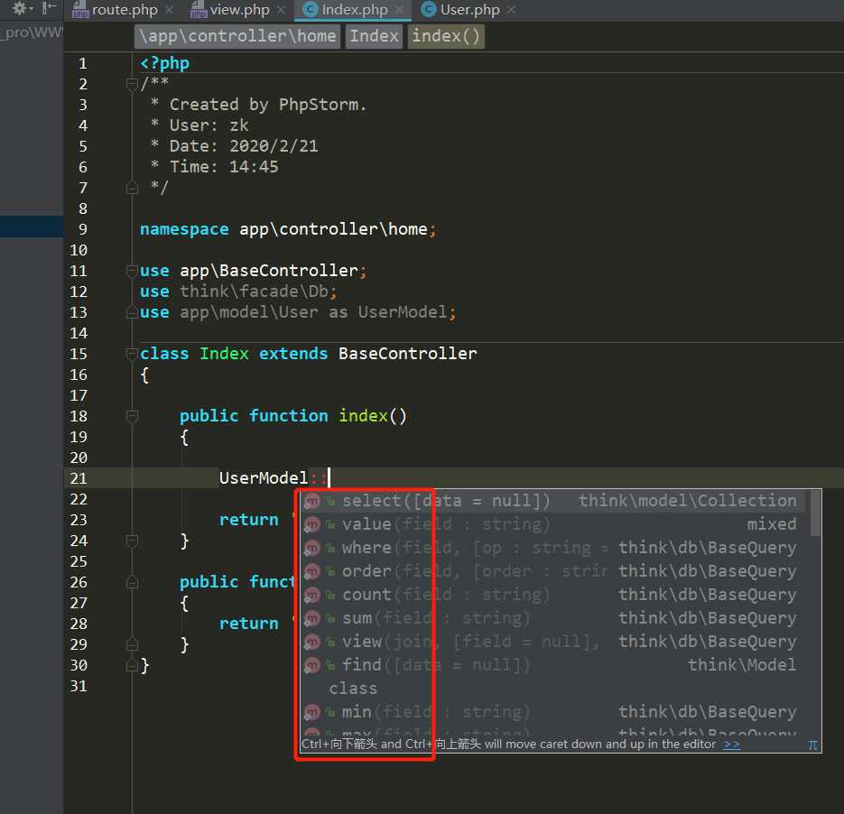The width and height of the screenshot is (844, 814).
Task: Click the Index class breadcrumb
Action: pos(374,36)
